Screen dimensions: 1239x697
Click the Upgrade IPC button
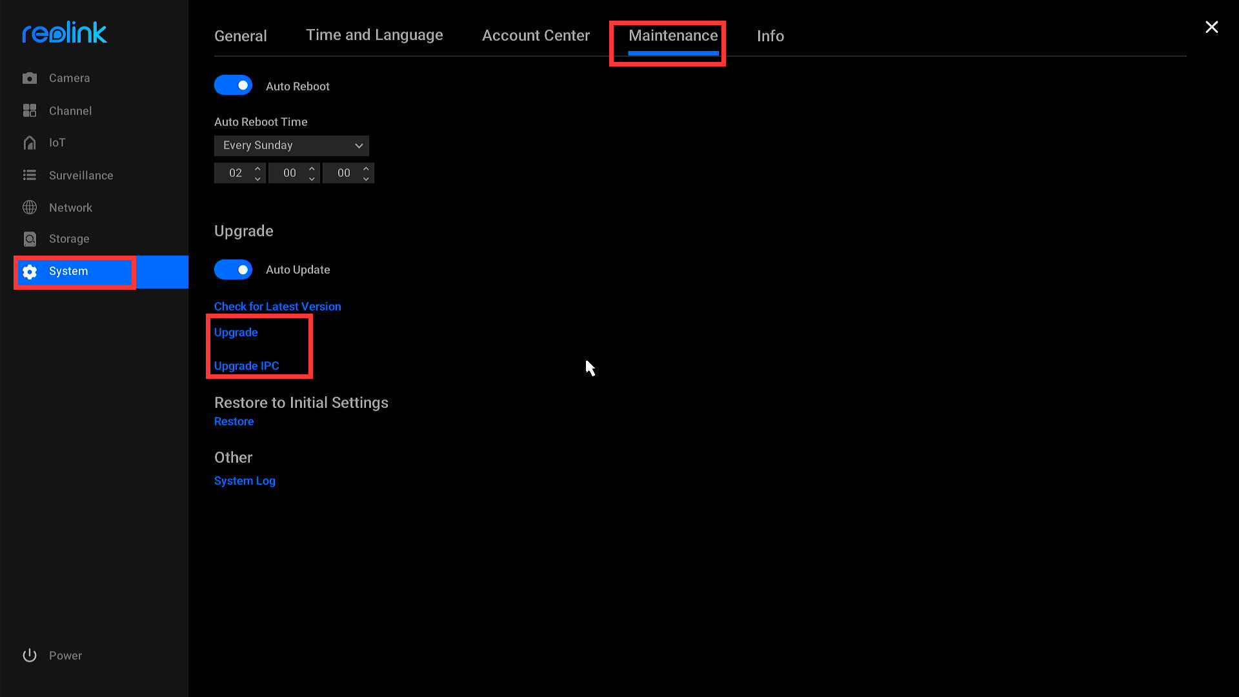(247, 366)
